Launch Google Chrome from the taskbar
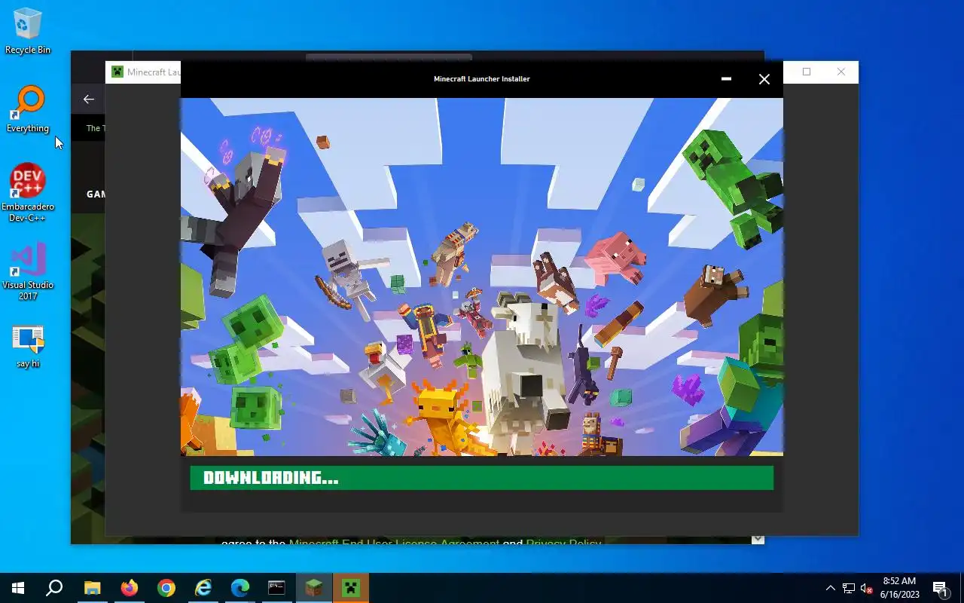This screenshot has width=964, height=603. (x=166, y=588)
